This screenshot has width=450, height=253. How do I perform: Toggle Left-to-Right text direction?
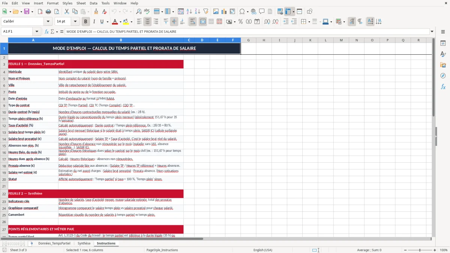(352, 21)
